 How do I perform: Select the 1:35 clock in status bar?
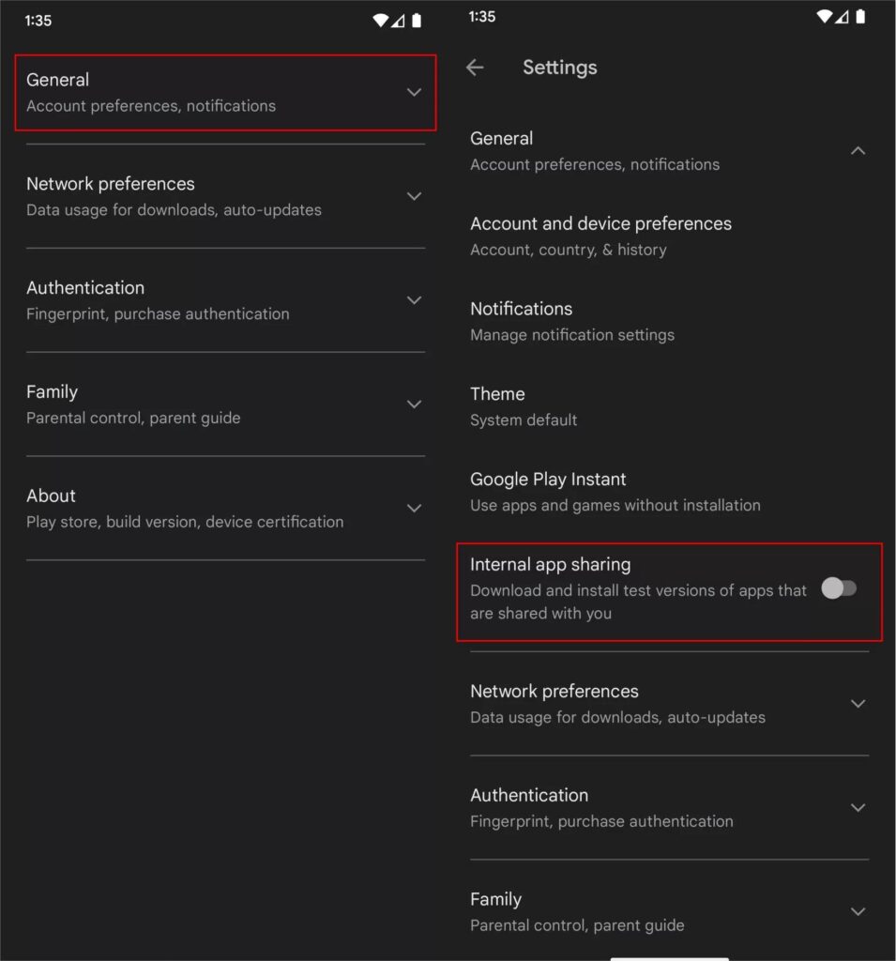click(38, 20)
